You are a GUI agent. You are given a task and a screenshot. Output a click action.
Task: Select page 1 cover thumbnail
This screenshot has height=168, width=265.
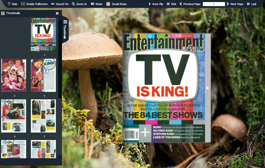pos(43,35)
